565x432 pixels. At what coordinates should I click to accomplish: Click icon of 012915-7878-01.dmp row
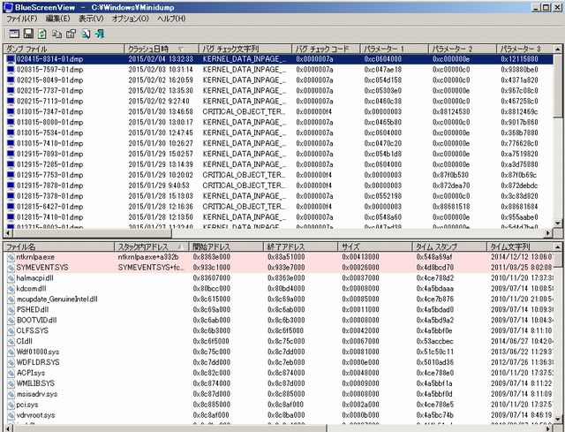11,186
